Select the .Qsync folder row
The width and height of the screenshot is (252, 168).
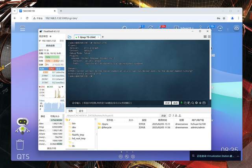154,124
